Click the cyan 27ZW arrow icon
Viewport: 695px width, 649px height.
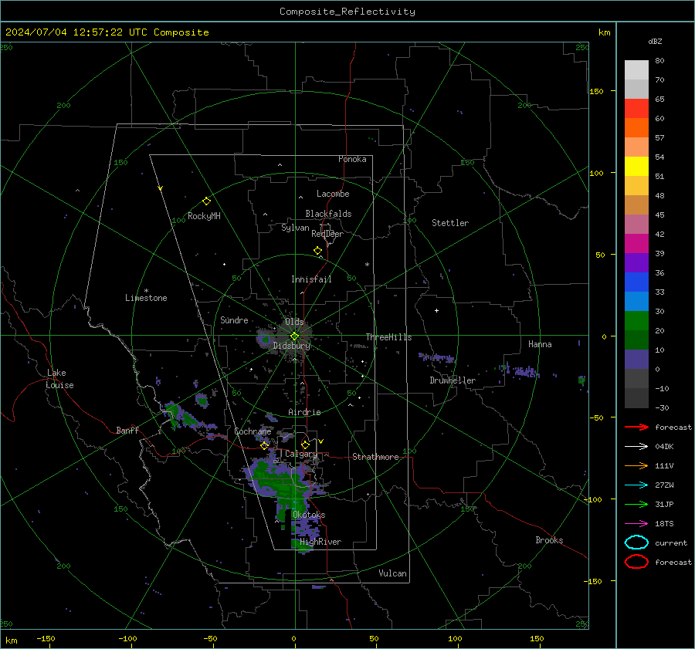click(636, 485)
